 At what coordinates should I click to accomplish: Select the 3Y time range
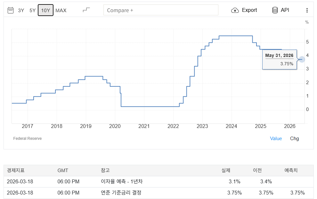(21, 10)
